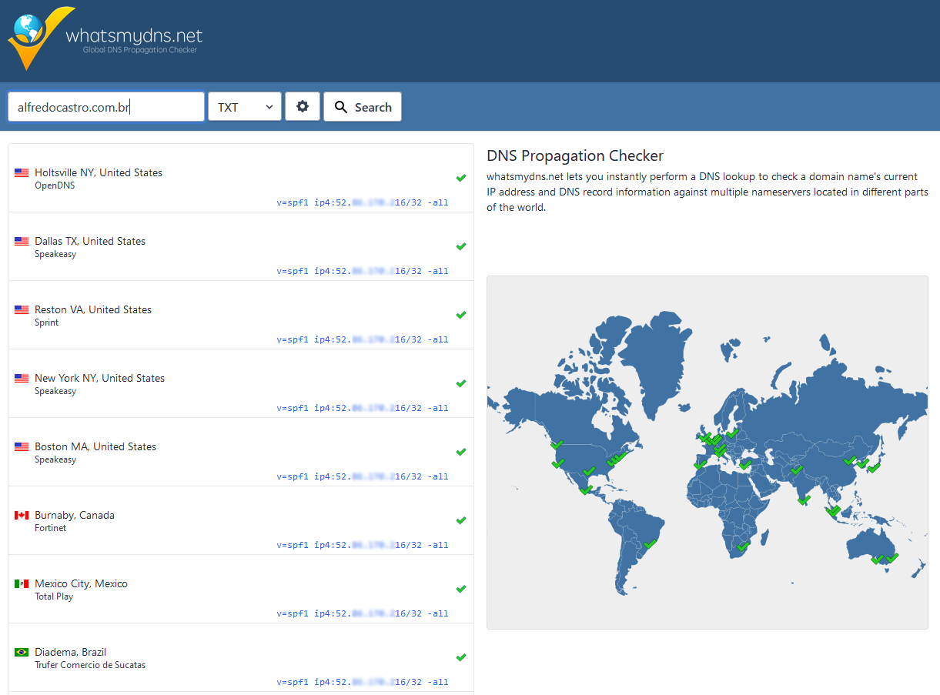The height and width of the screenshot is (695, 940).
Task: Select the 'Holtsville NY, United States' text
Action: 99,173
